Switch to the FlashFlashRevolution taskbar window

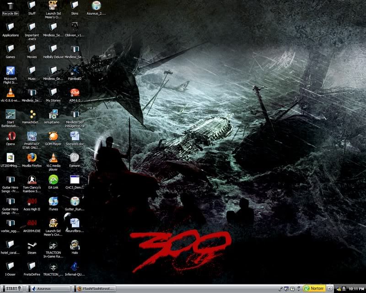(x=95, y=288)
